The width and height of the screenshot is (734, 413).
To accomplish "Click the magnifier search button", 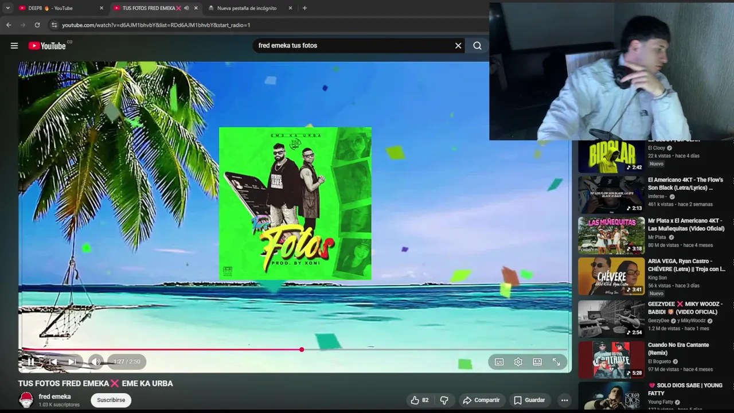I will point(477,46).
